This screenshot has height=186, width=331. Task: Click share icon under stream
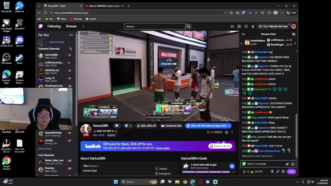tap(227, 132)
